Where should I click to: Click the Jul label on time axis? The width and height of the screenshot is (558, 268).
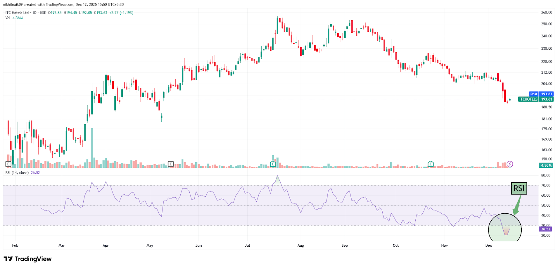(x=247, y=245)
